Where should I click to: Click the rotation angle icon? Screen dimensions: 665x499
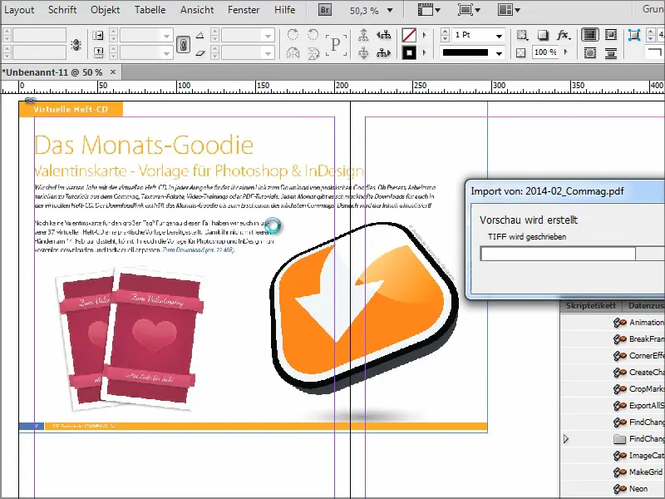[199, 35]
